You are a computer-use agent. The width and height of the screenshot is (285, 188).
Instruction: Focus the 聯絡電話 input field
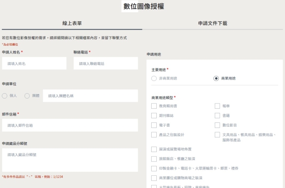pos(105,63)
